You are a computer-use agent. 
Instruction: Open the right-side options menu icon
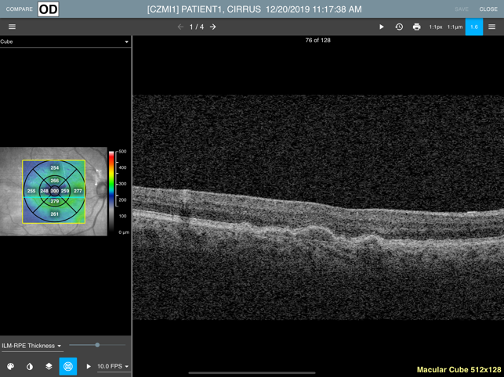pyautogui.click(x=491, y=27)
